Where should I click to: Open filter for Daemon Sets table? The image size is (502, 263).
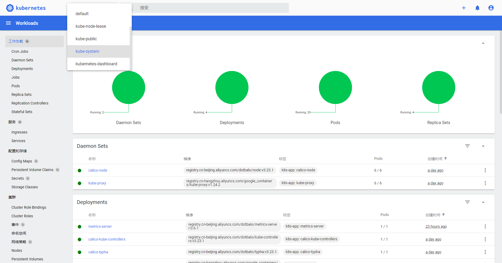tap(467, 146)
